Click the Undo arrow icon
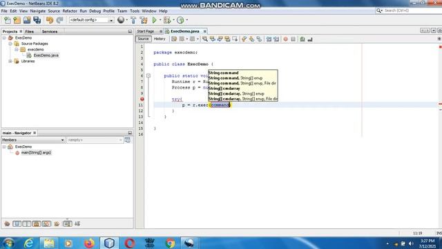This screenshot has height=249, width=442. tap(50, 20)
